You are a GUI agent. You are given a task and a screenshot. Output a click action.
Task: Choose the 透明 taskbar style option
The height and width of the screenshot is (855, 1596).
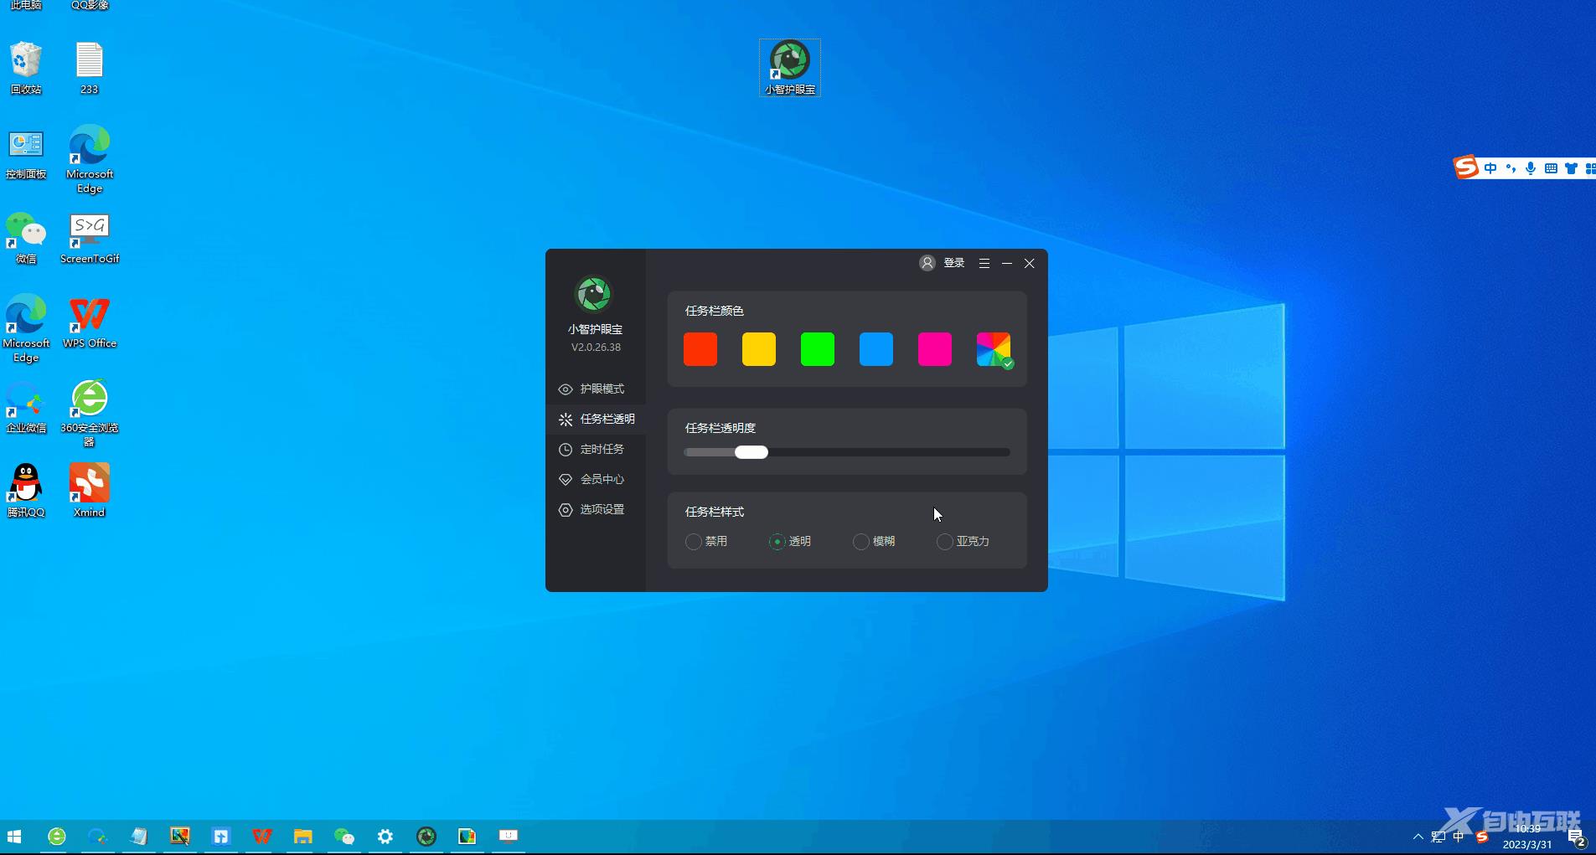pos(790,542)
